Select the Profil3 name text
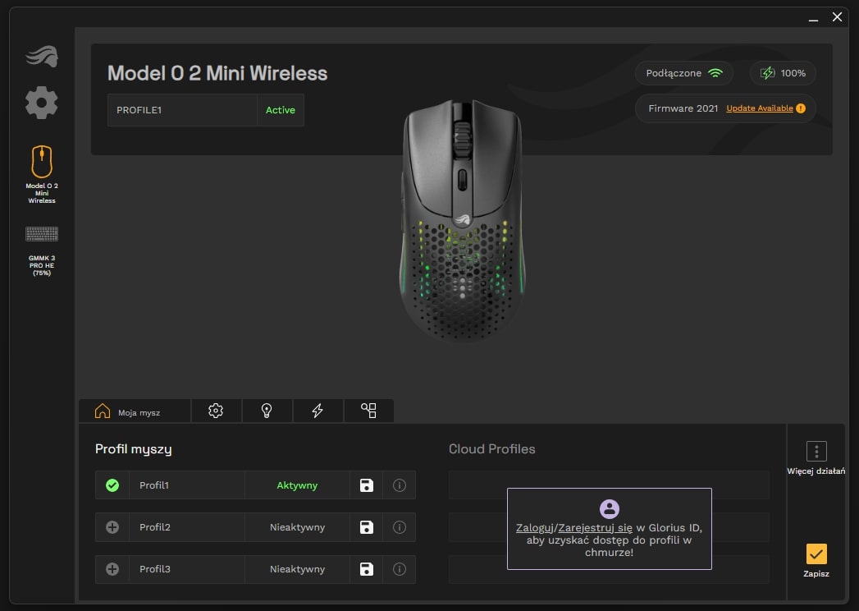Screen dimensions: 859x611 (x=154, y=569)
